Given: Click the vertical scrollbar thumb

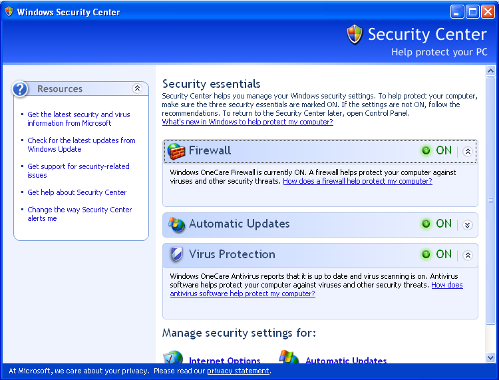Looking at the screenshot, I should (x=490, y=200).
